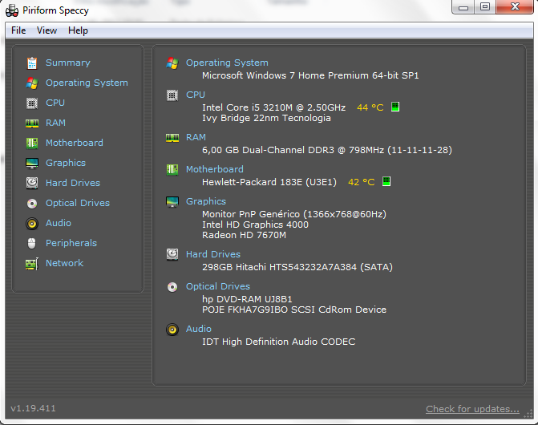Click Hard Drives heading in summary panel
The width and height of the screenshot is (538, 425).
coord(213,254)
